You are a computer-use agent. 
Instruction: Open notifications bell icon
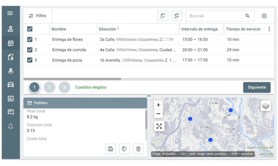pos(11,126)
